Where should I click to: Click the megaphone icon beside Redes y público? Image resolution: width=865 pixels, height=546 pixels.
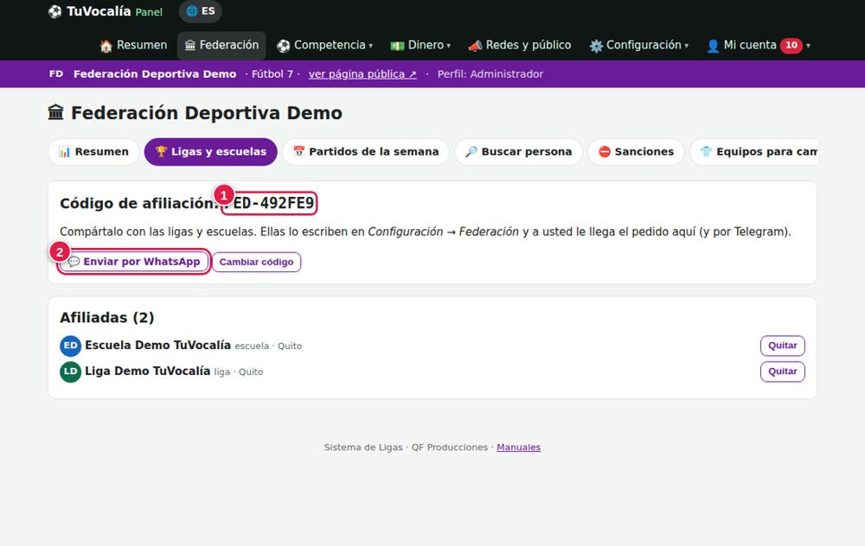[x=475, y=46]
